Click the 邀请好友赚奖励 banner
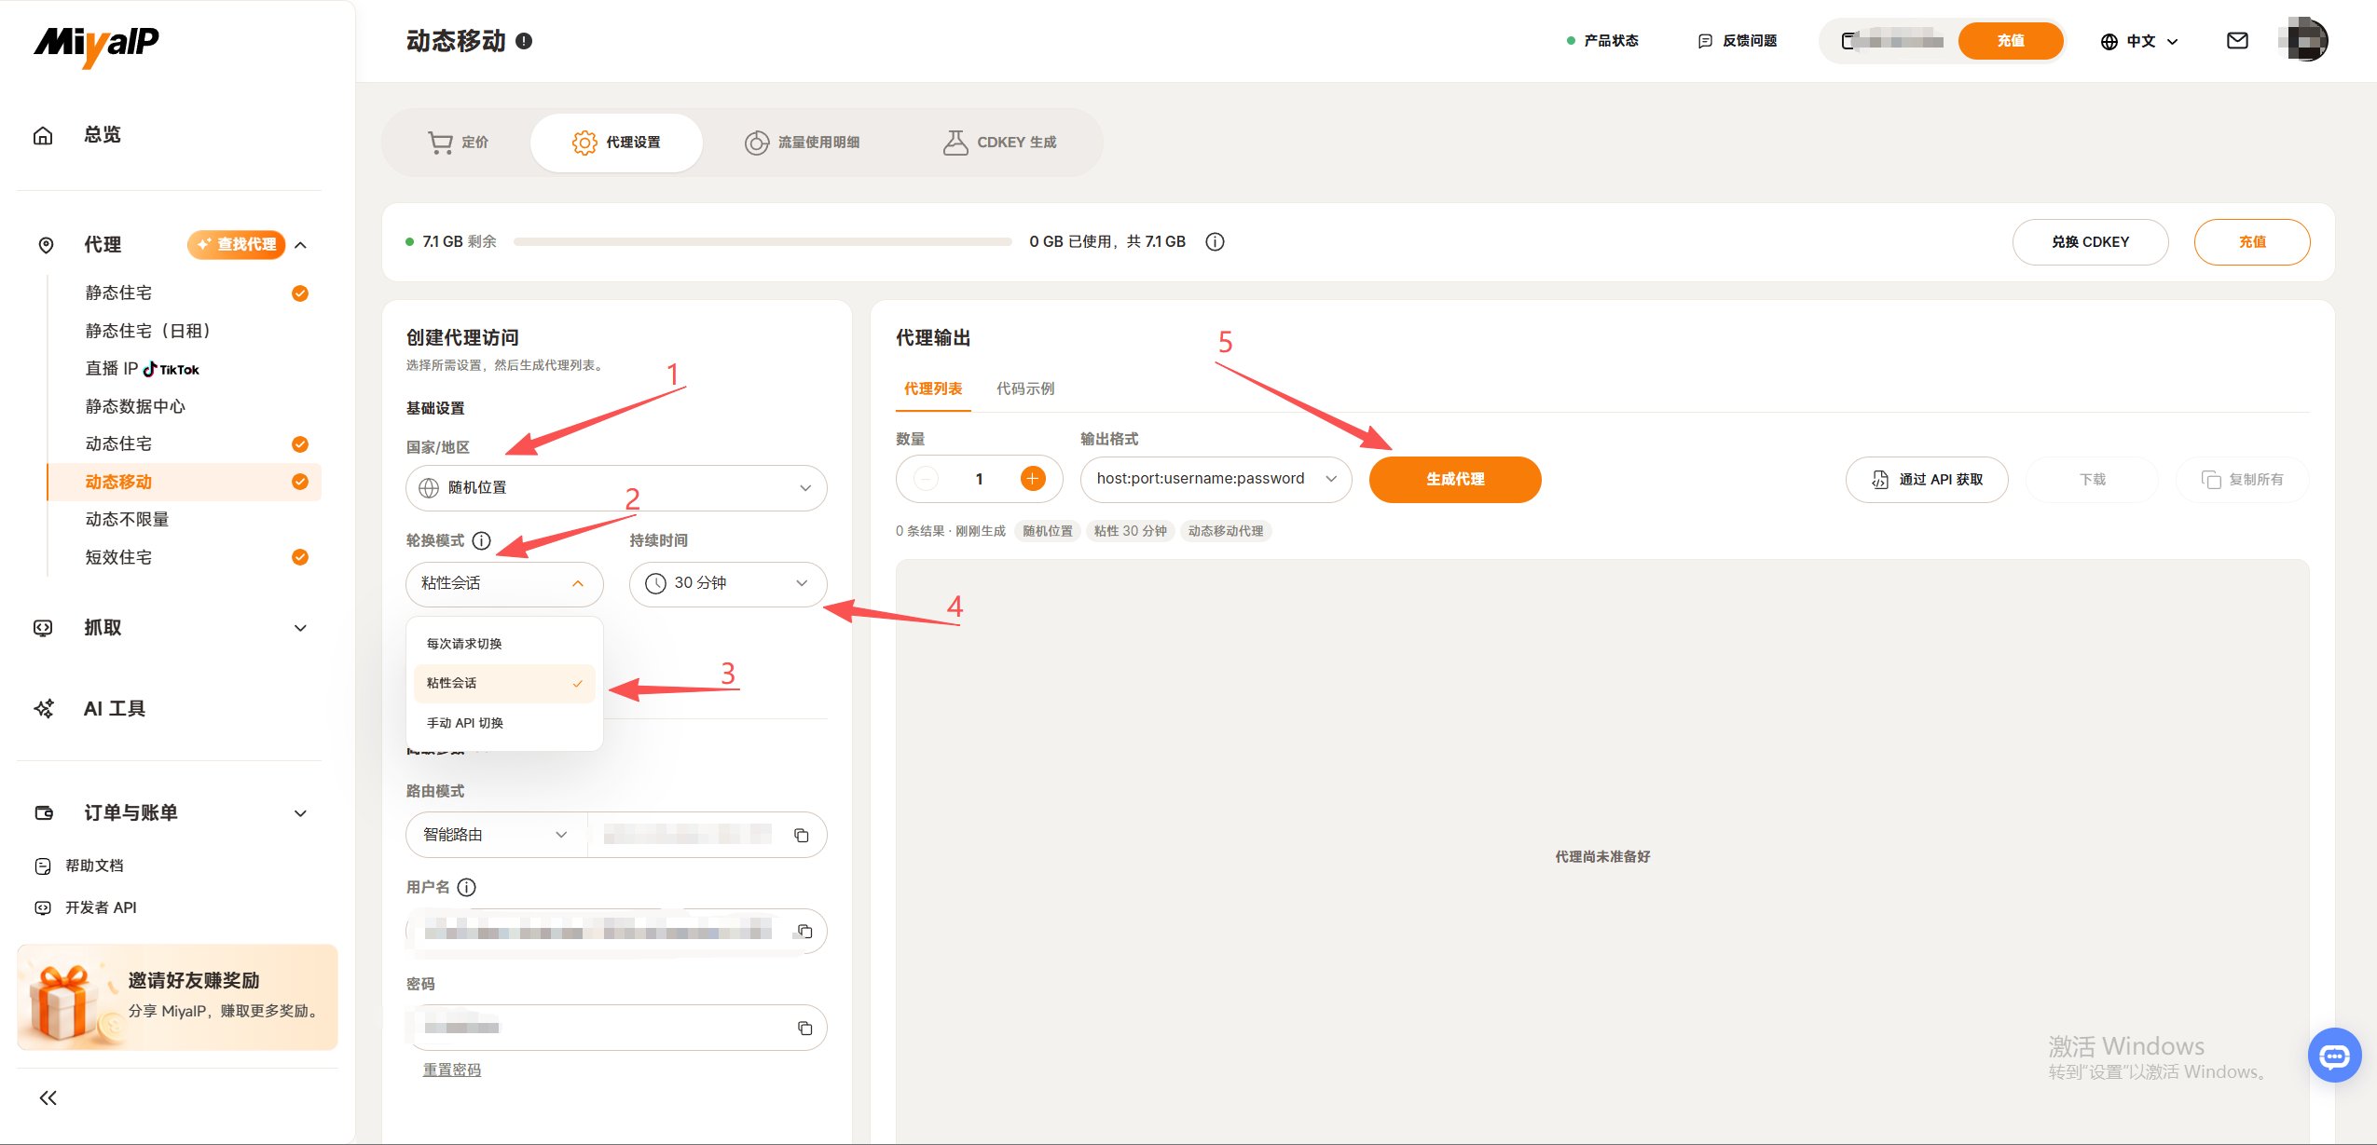Viewport: 2377px width, 1145px height. (177, 998)
